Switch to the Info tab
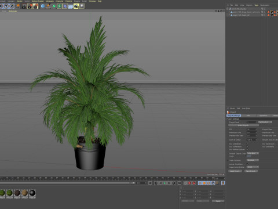 (x=248, y=116)
